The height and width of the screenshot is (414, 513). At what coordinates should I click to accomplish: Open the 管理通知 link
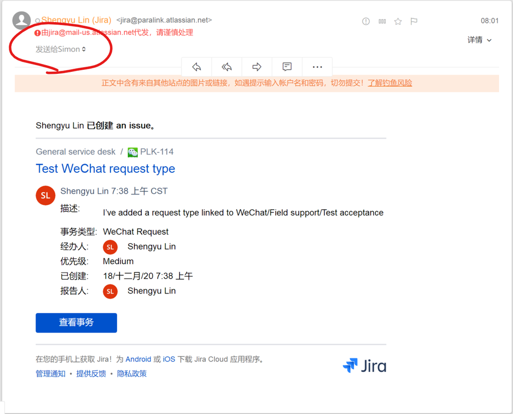pyautogui.click(x=50, y=374)
